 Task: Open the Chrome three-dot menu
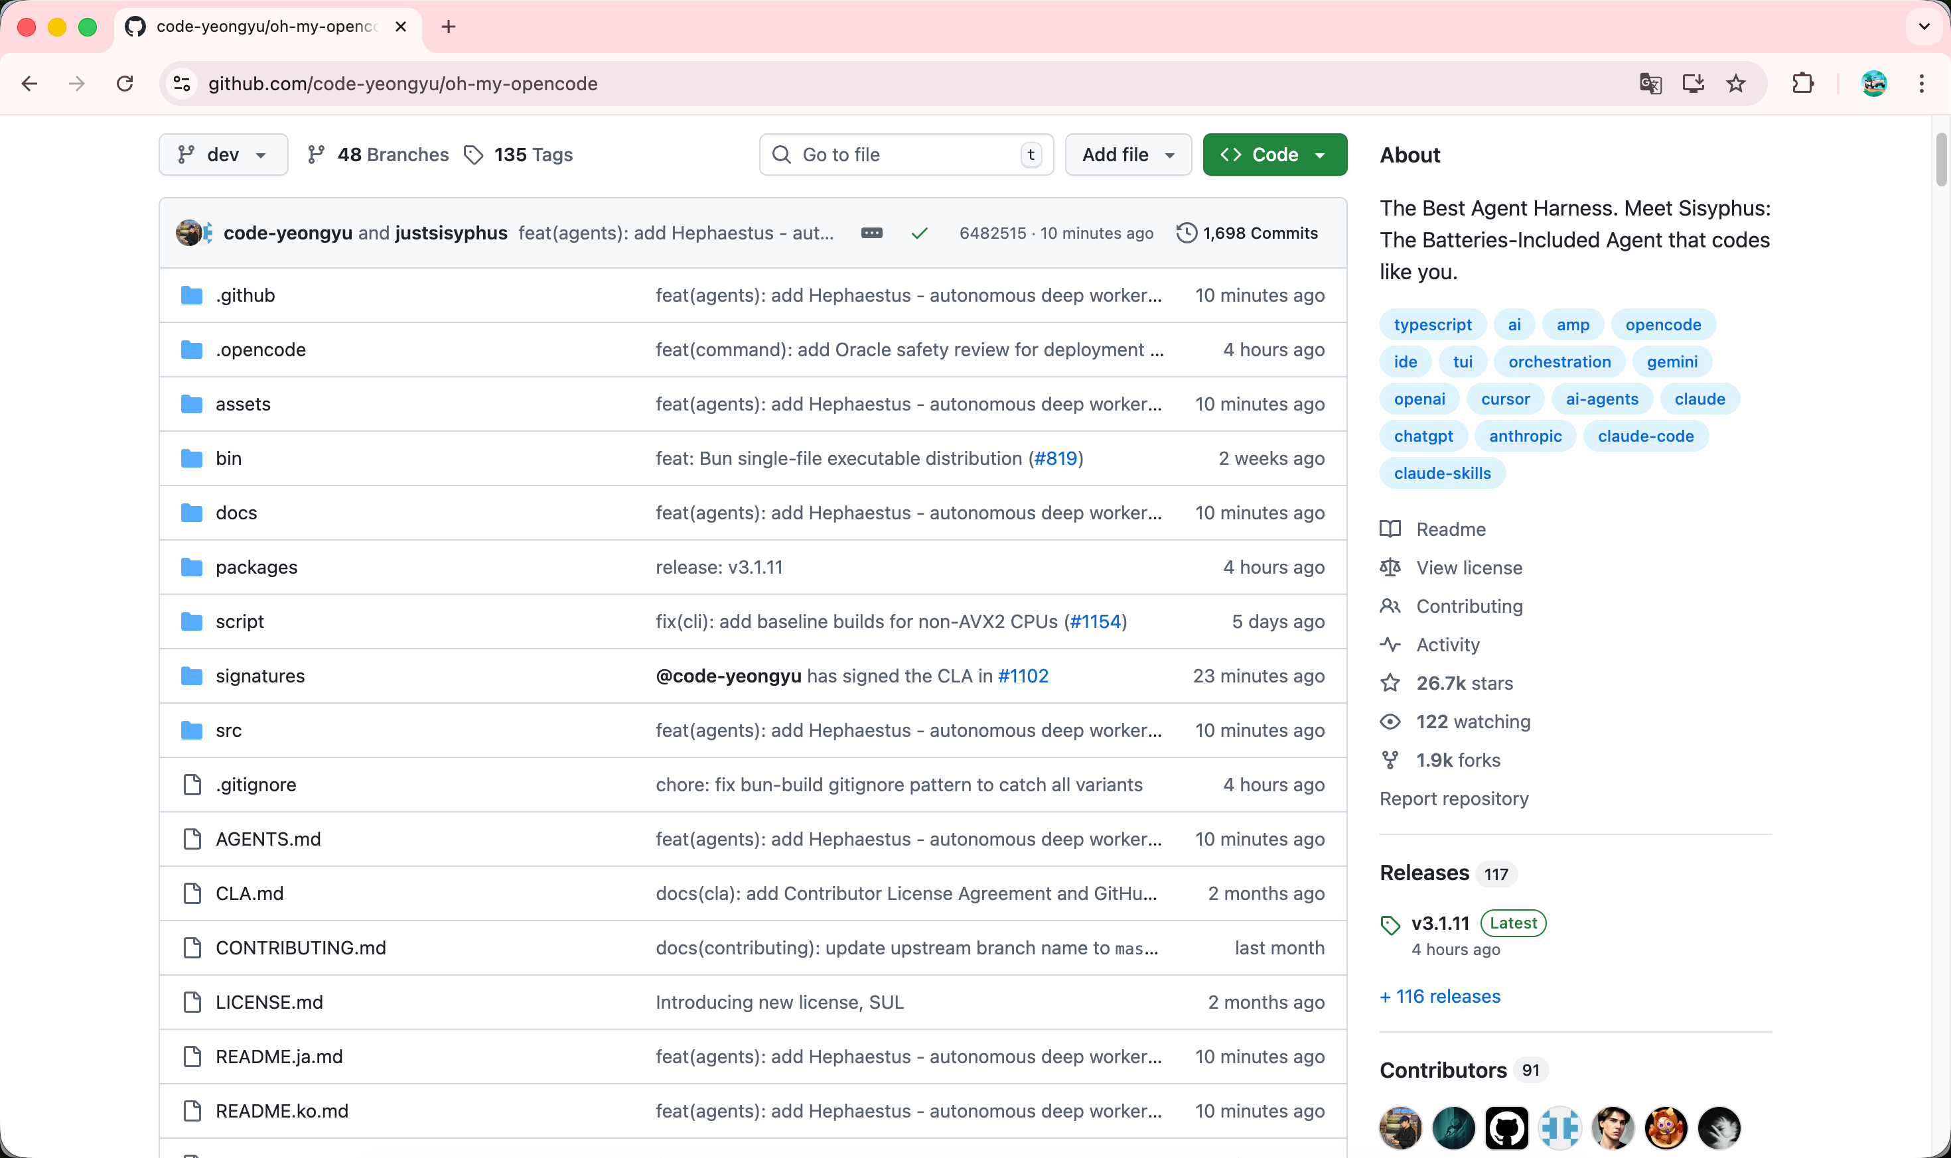pos(1921,84)
